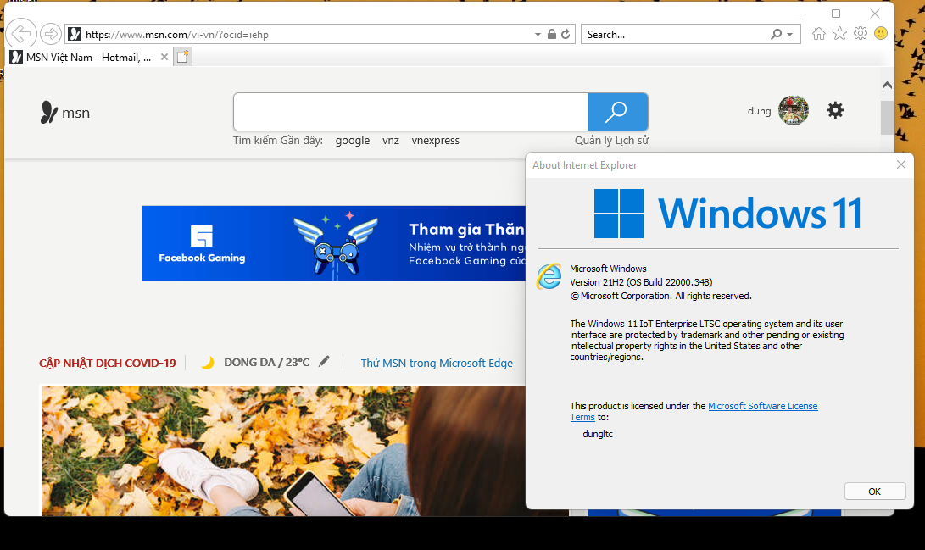The width and height of the screenshot is (925, 550).
Task: Click the security lock icon in address bar
Action: (x=552, y=34)
